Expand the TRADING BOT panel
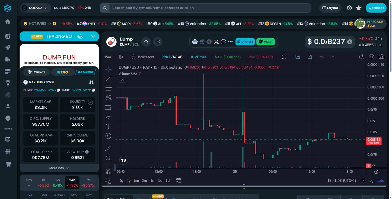Screen dimensions: 392x199 59,37
